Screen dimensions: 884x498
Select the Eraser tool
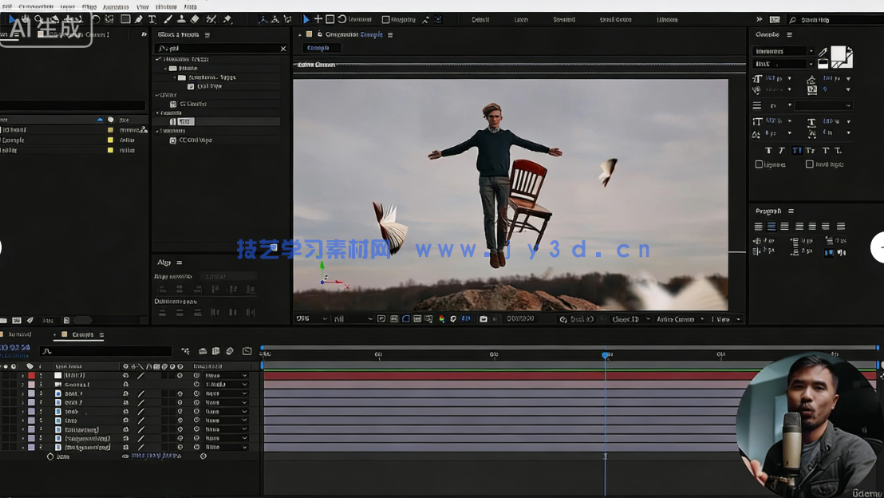(195, 19)
